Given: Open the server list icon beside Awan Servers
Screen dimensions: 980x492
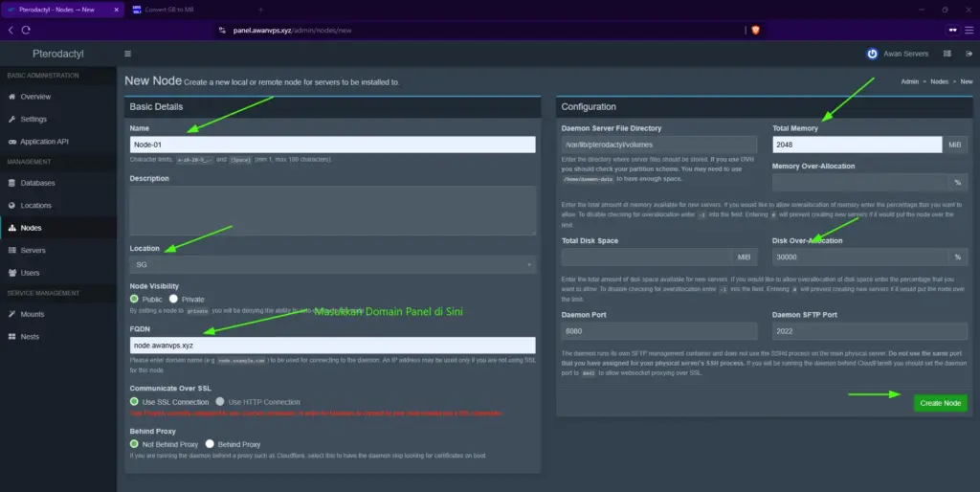Looking at the screenshot, I should tap(947, 54).
